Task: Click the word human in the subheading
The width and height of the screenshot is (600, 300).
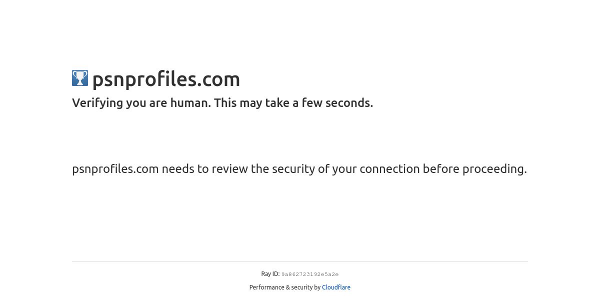Action: [x=190, y=103]
